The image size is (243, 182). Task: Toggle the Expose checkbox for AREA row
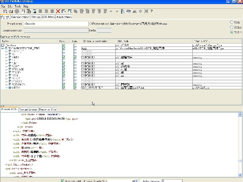tap(63, 57)
